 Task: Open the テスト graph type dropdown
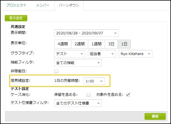click(70, 54)
